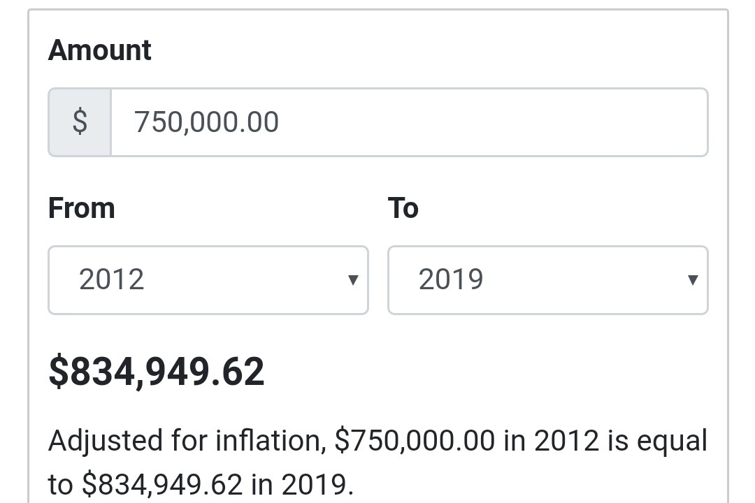The image size is (755, 503).
Task: Click the dollar sign currency prefix
Action: [80, 122]
